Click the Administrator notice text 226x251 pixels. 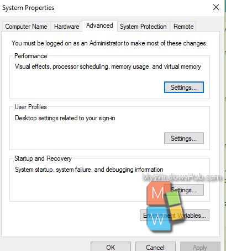click(x=109, y=43)
